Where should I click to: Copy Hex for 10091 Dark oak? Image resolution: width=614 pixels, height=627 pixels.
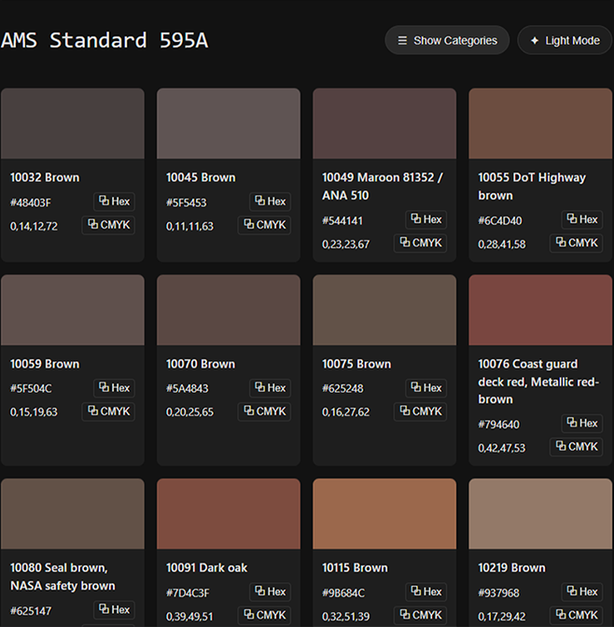(270, 592)
